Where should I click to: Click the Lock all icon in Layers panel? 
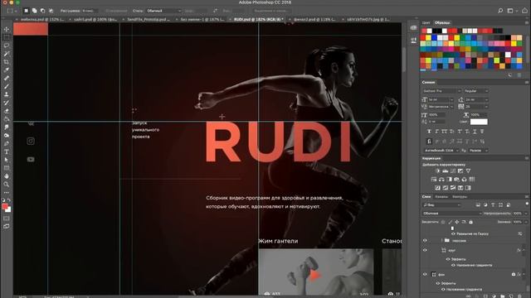click(470, 222)
